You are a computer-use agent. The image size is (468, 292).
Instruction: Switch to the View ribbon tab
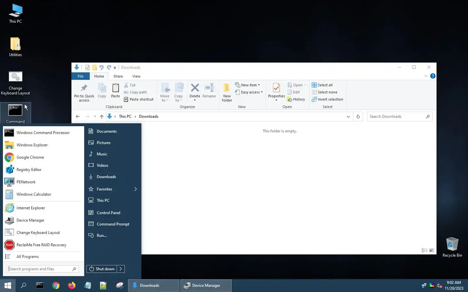[136, 76]
